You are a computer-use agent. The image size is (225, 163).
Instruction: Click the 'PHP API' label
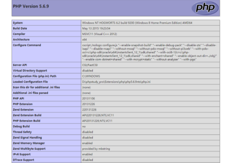coord(18,98)
